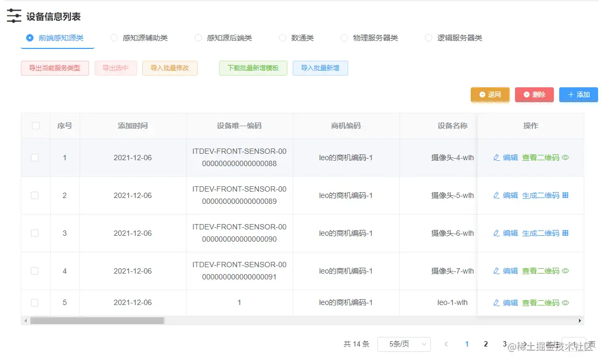Click the right arrow of horizontal scrollbar
The height and width of the screenshot is (363, 604).
coord(579,321)
